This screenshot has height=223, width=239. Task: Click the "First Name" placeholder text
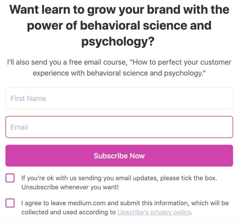28,98
